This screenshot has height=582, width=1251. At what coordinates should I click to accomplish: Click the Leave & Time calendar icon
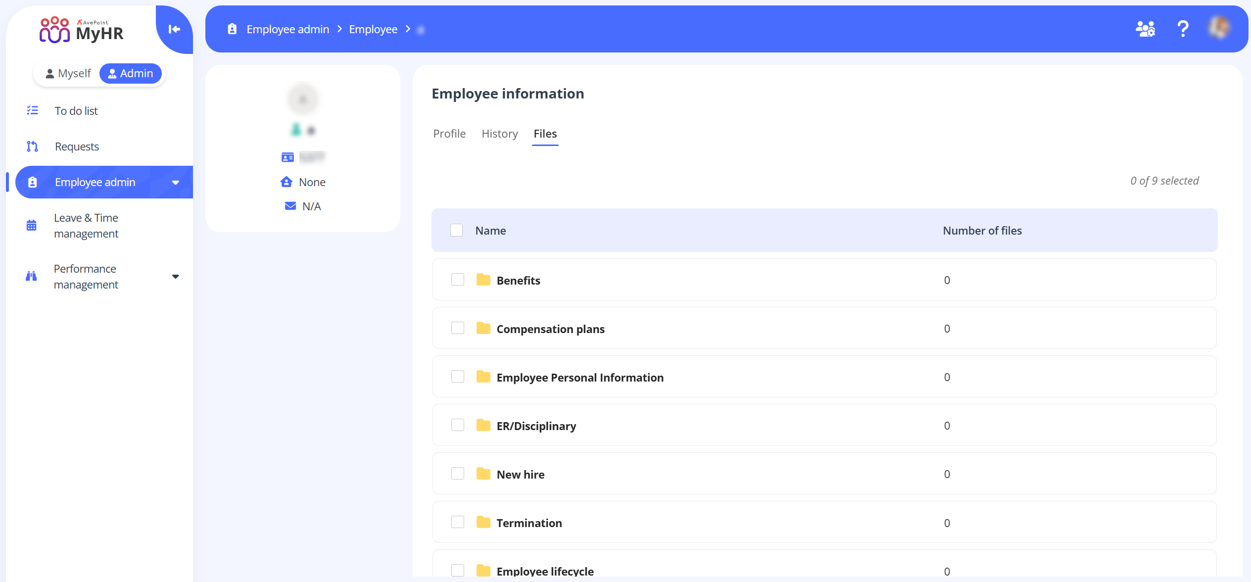pyautogui.click(x=31, y=226)
